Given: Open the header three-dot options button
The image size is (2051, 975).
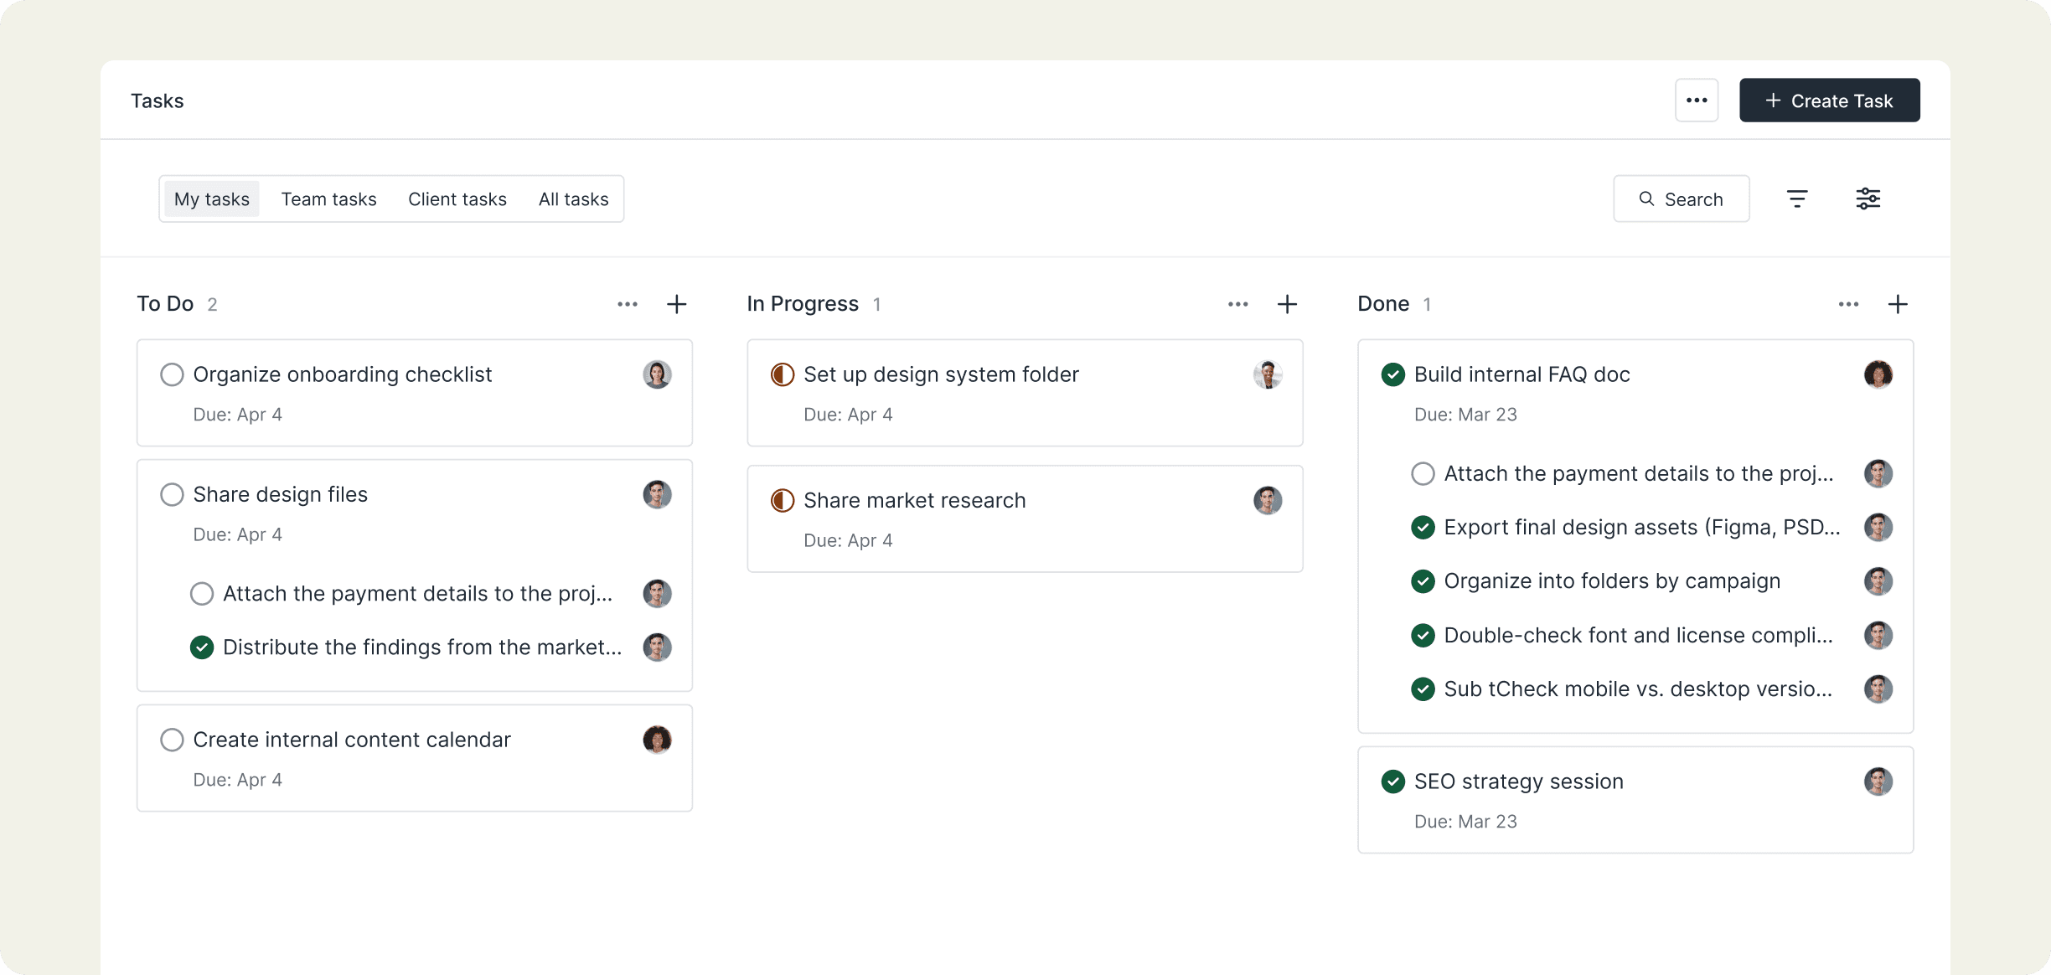Looking at the screenshot, I should (1697, 101).
